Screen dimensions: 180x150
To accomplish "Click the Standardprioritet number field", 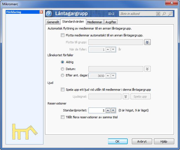I will point(97,110).
